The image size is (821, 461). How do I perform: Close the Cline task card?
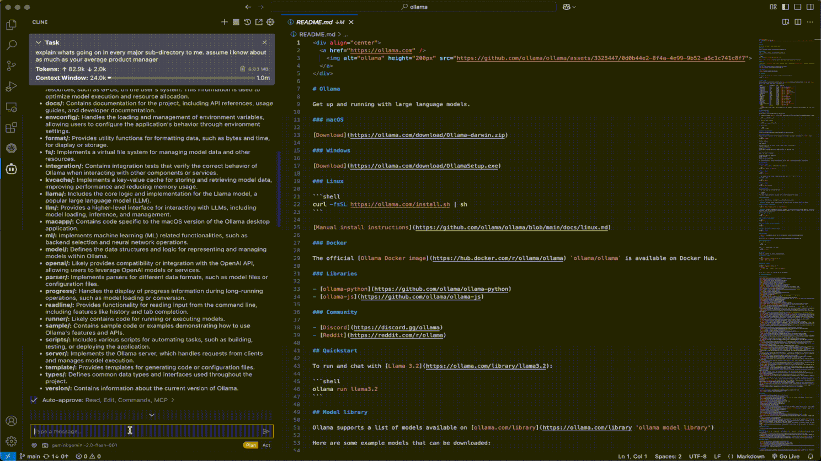pyautogui.click(x=264, y=42)
